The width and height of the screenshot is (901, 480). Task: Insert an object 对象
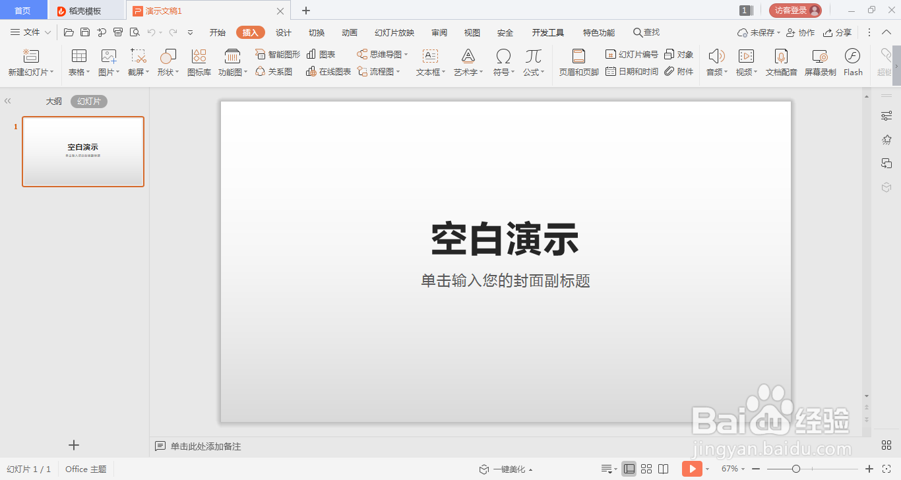coord(679,54)
